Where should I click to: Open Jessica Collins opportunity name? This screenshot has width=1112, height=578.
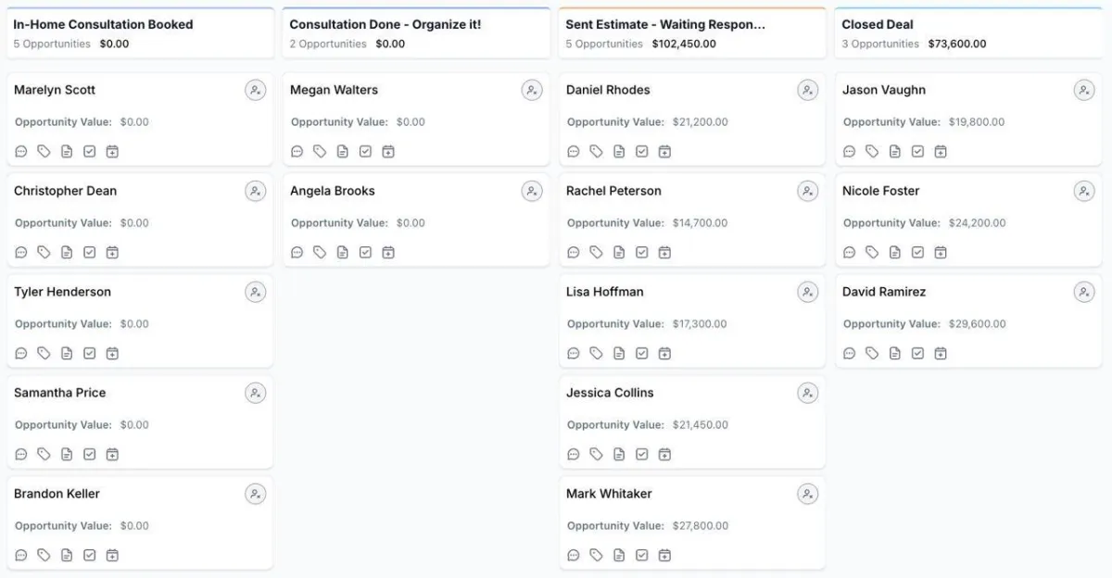click(x=610, y=393)
